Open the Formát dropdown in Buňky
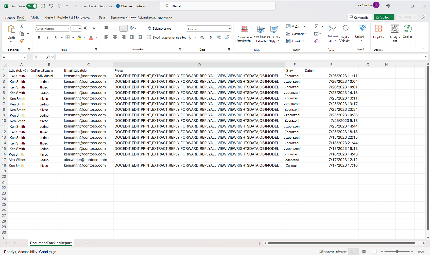 coord(303,41)
